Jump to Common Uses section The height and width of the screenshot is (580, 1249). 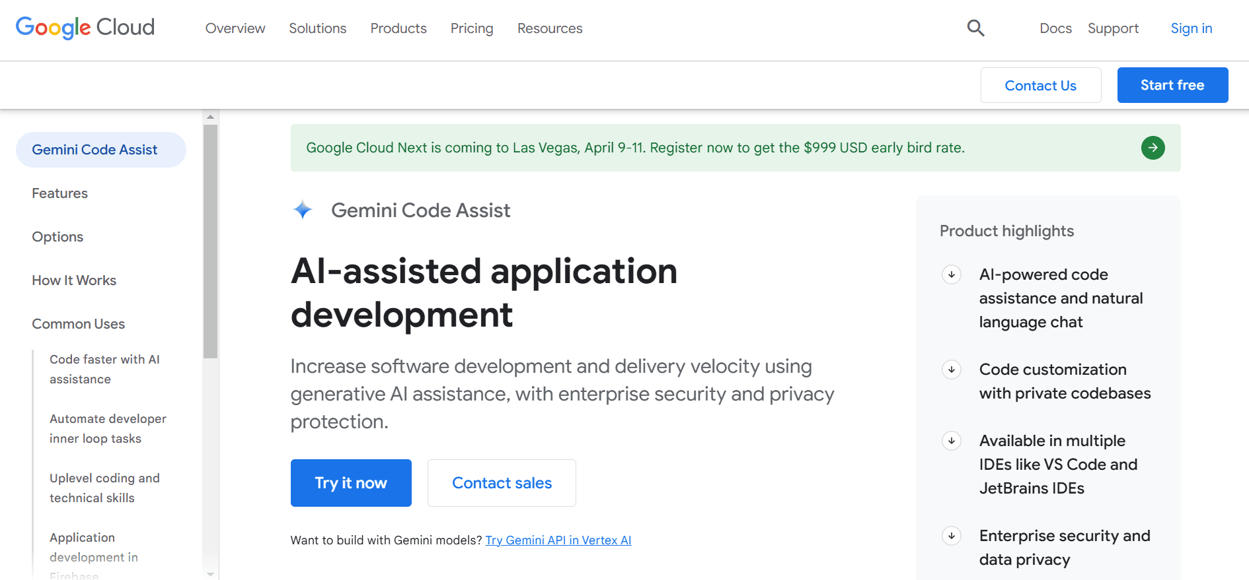coord(79,324)
